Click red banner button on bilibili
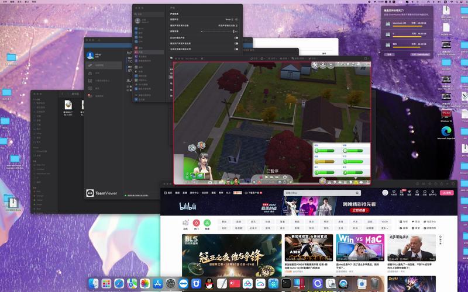This screenshot has height=292, width=468. click(359, 210)
